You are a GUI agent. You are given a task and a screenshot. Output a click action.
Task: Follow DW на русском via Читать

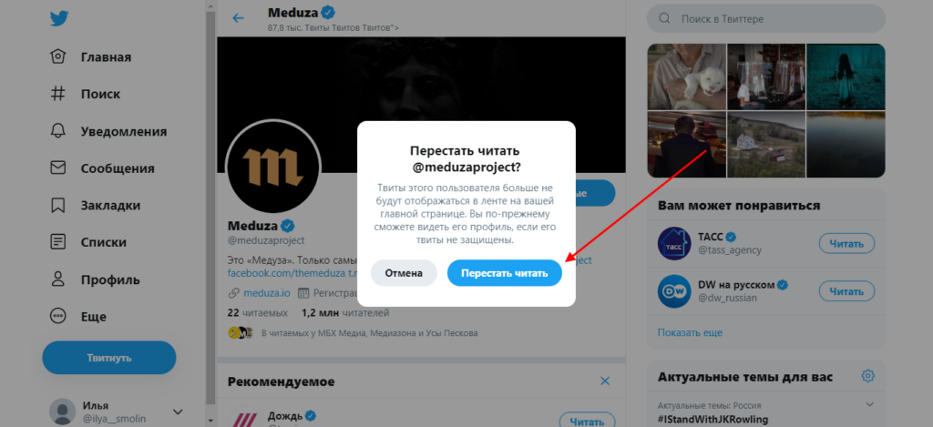(846, 290)
